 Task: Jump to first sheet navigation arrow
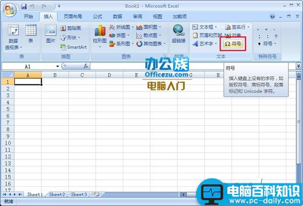coord(5,194)
